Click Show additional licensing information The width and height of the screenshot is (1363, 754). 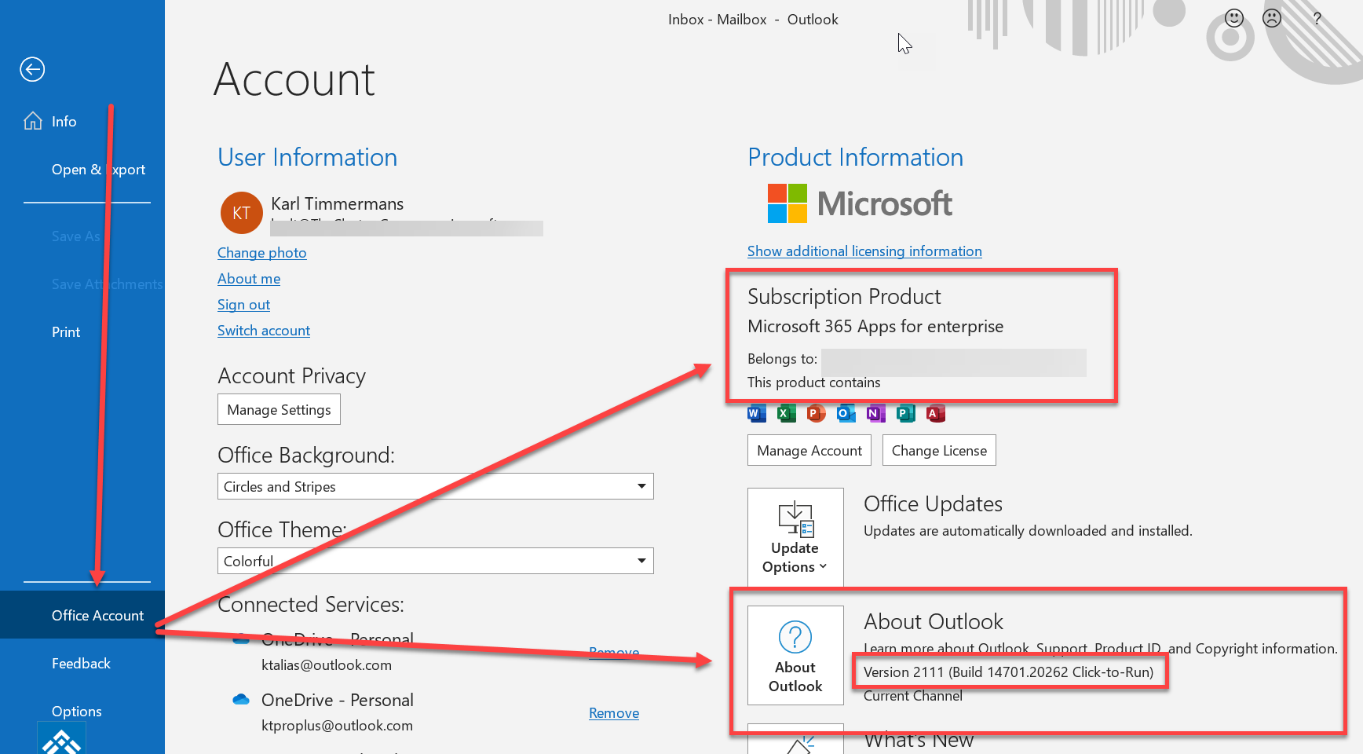coord(864,251)
